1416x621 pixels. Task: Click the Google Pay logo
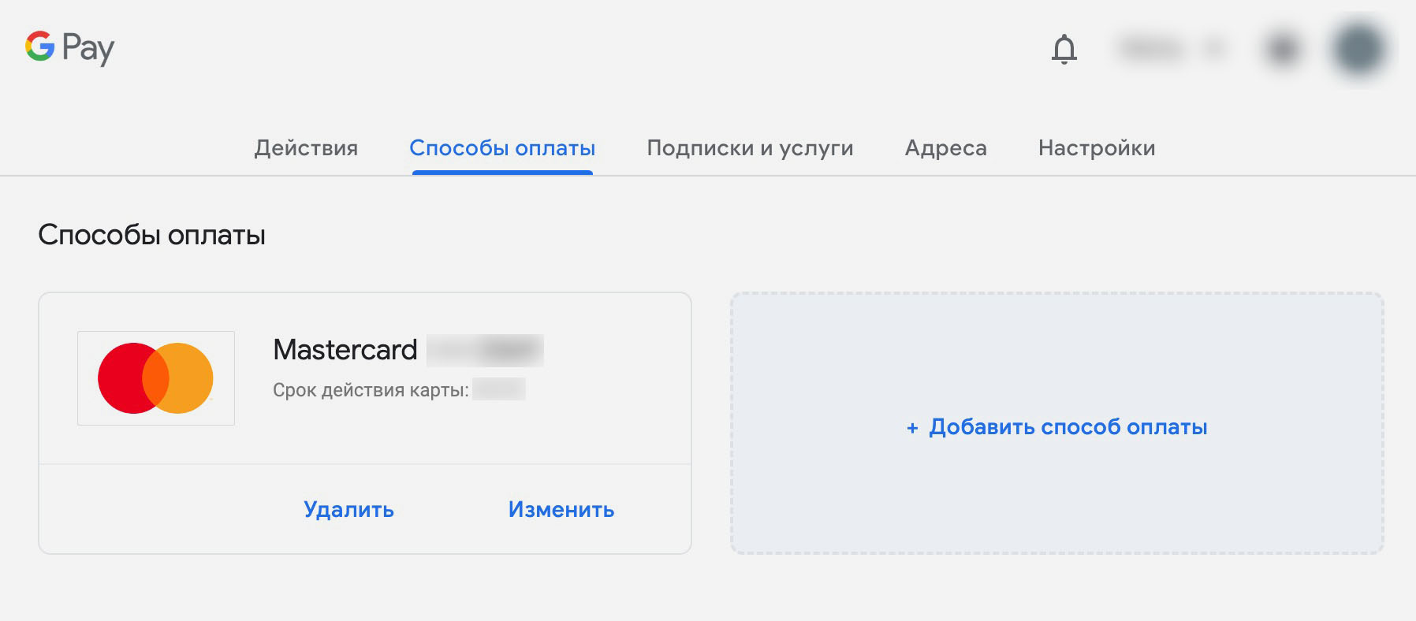click(x=69, y=48)
